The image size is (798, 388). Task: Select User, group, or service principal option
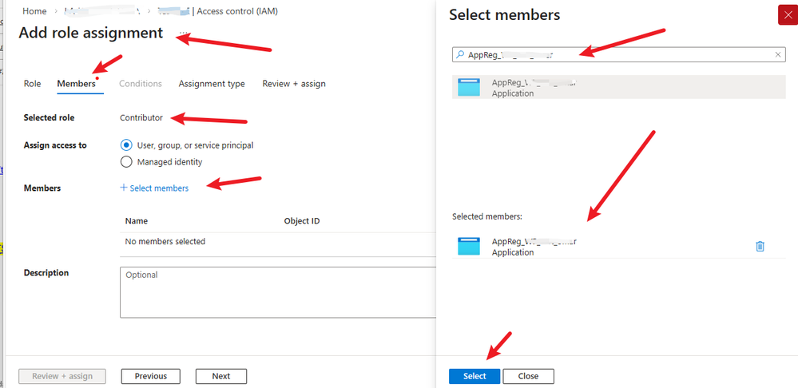(x=126, y=145)
